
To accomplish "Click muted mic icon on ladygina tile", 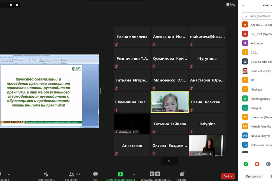I will (x=192, y=132).
